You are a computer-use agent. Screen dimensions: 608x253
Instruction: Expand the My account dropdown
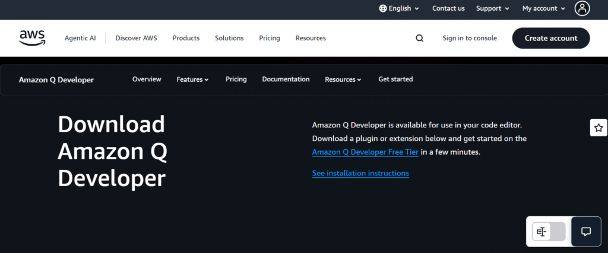[544, 8]
